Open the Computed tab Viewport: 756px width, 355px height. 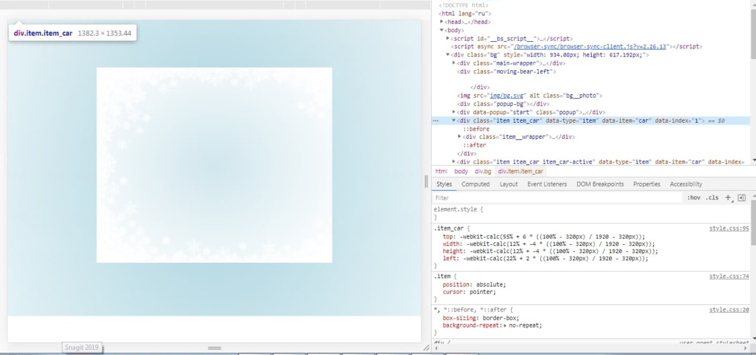tap(476, 184)
